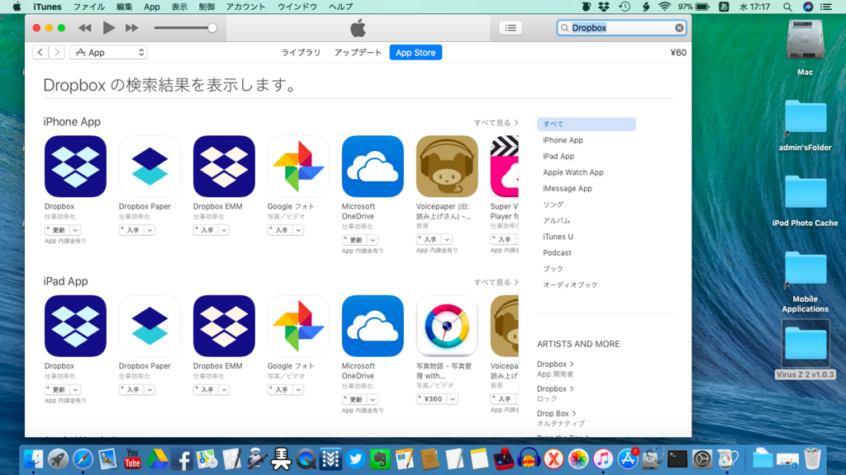Switch to the ライブラリ tab
The width and height of the screenshot is (846, 475).
tap(301, 52)
